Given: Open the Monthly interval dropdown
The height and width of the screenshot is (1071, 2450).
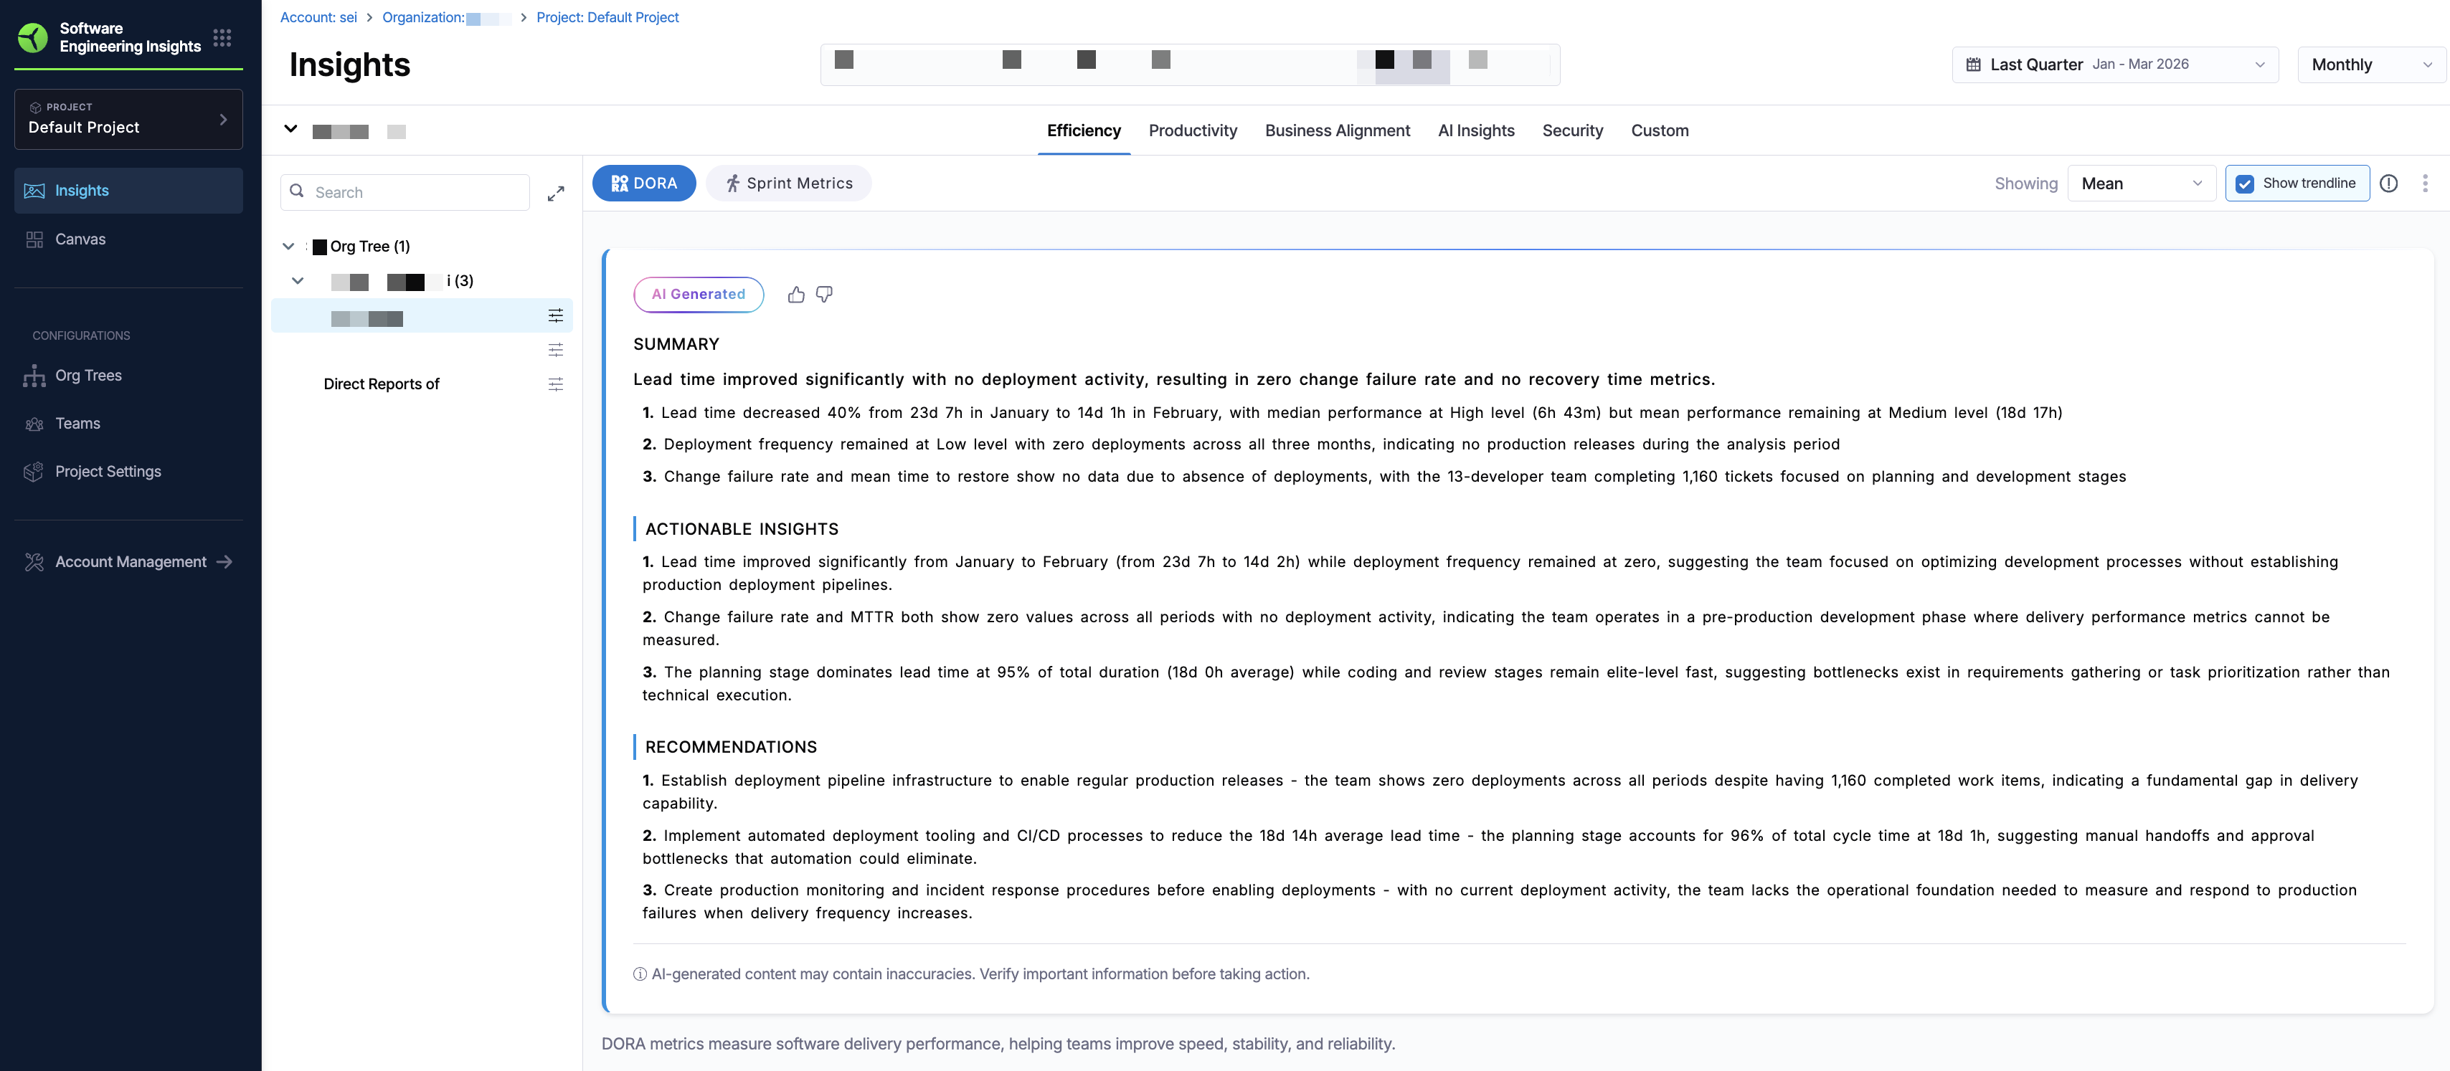Looking at the screenshot, I should [x=2370, y=65].
